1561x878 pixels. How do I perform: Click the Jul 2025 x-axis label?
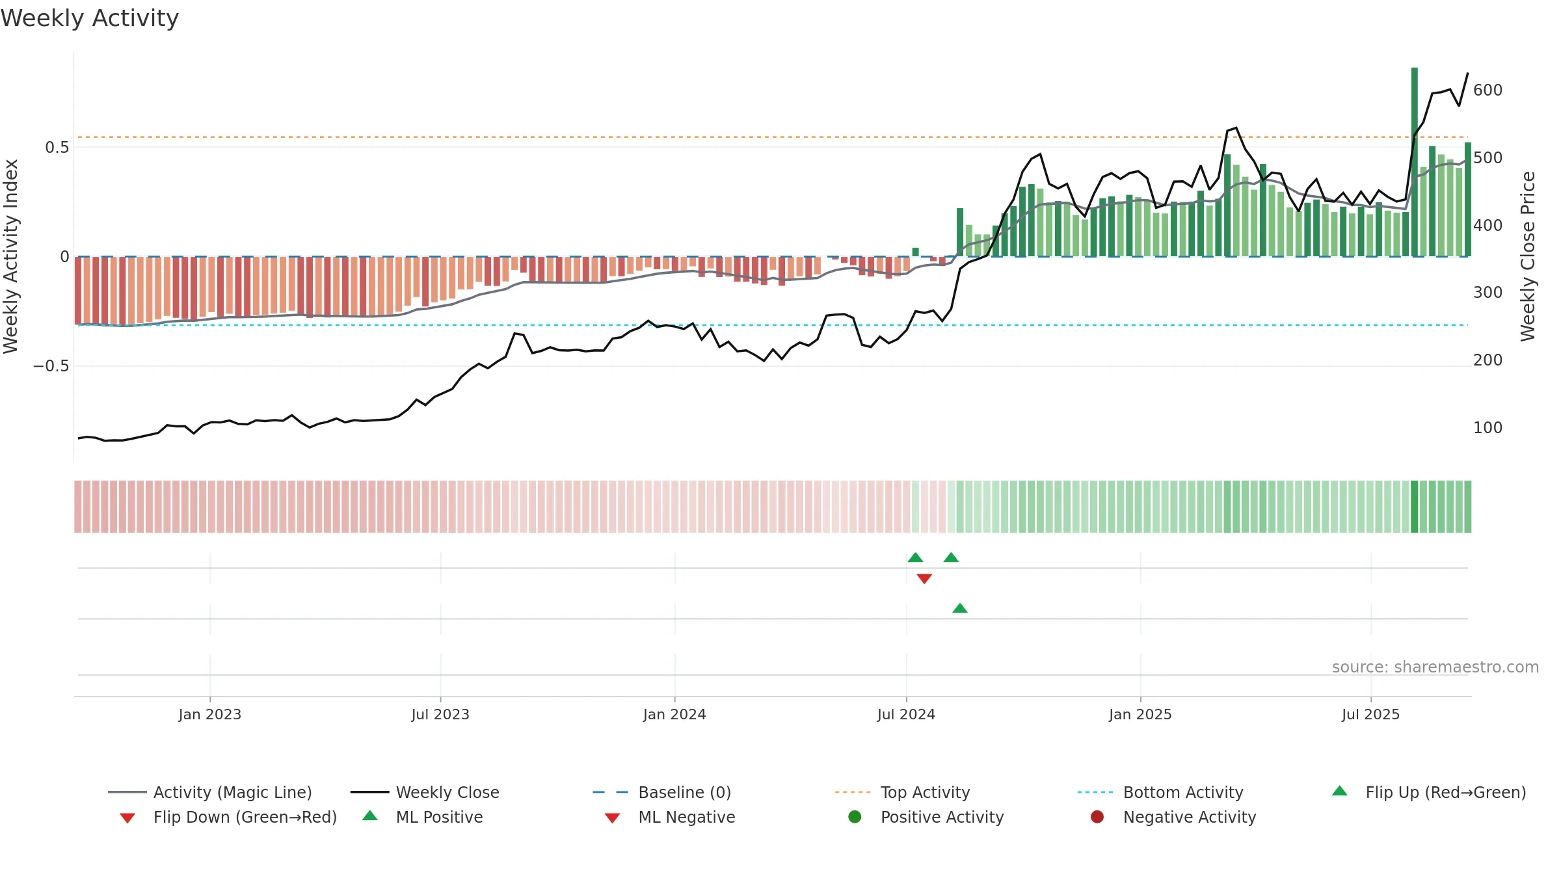(x=1370, y=715)
